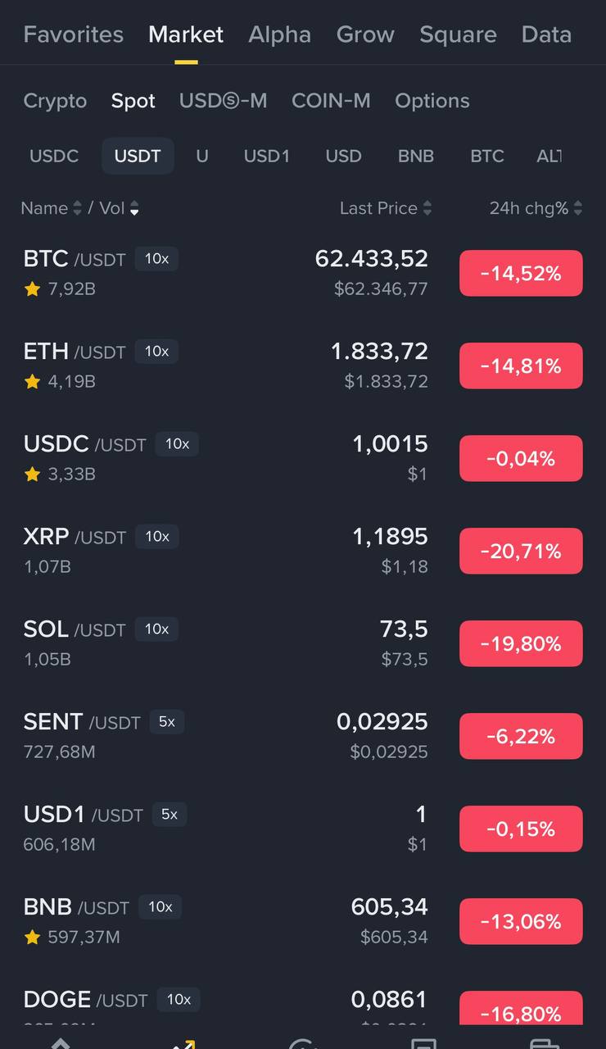The height and width of the screenshot is (1049, 606).
Task: Tap the ETH favorite star icon
Action: pos(33,381)
